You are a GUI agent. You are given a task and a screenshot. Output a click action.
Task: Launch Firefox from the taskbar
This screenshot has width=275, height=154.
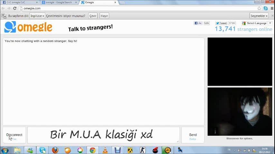(55, 150)
